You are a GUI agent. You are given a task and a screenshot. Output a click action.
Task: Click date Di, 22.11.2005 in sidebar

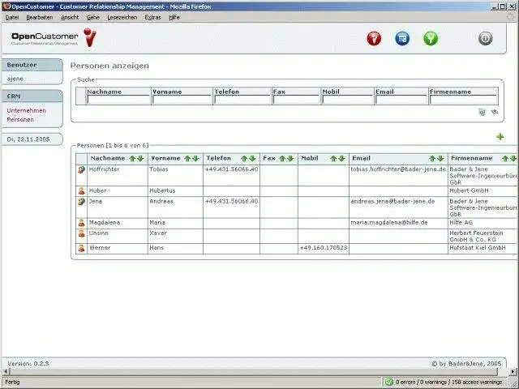coord(28,139)
